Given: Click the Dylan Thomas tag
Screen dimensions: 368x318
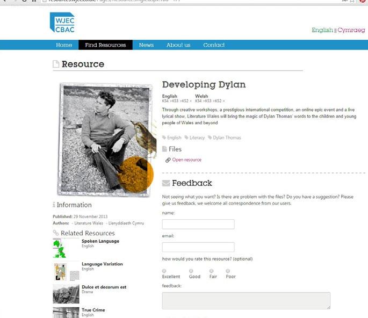Looking at the screenshot, I should 227,138.
